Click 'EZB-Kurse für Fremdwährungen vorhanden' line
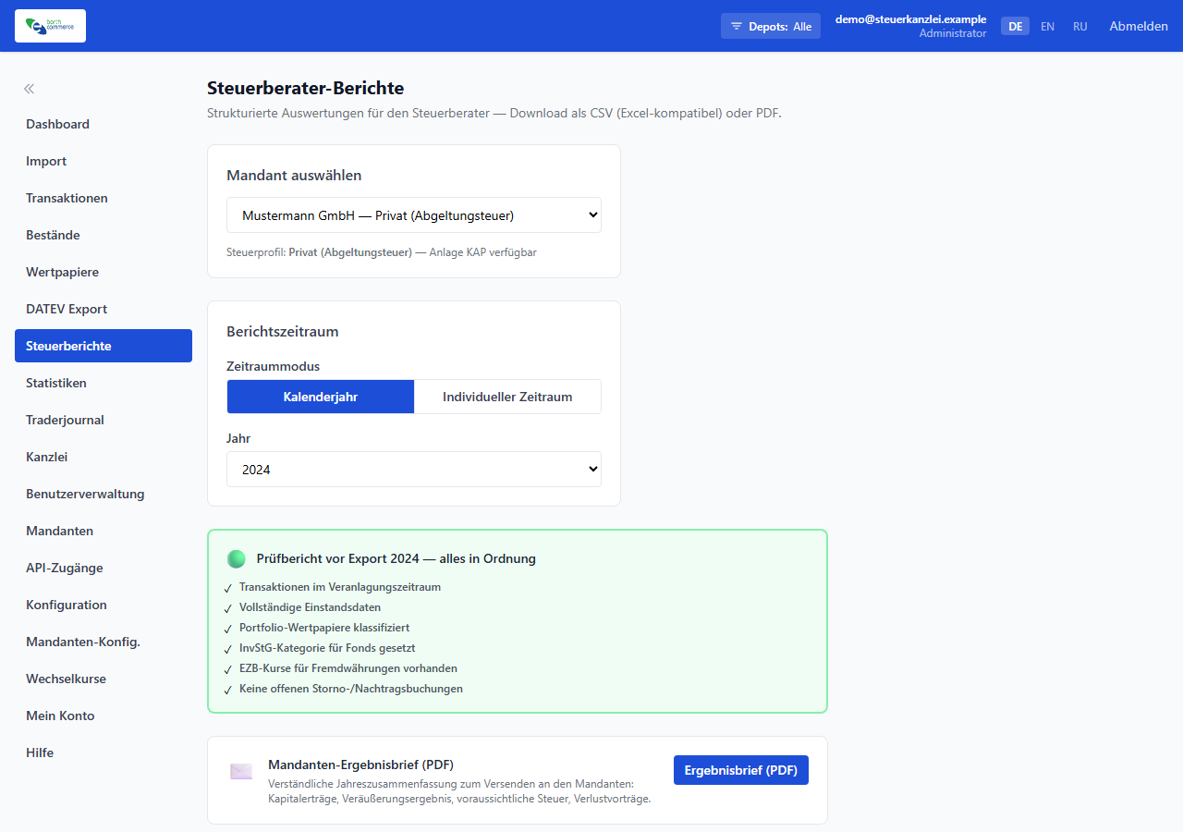The width and height of the screenshot is (1183, 832). click(348, 668)
